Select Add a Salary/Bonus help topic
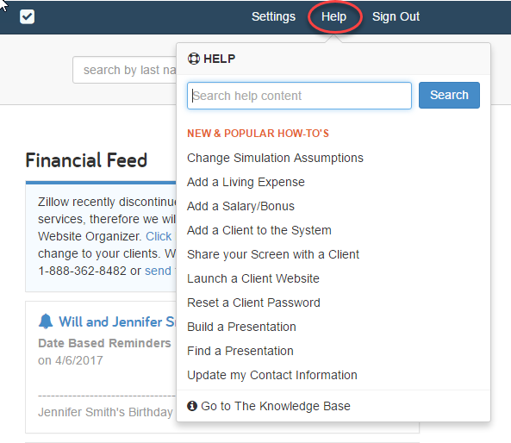Viewport: 511px width, 443px height. (x=240, y=206)
